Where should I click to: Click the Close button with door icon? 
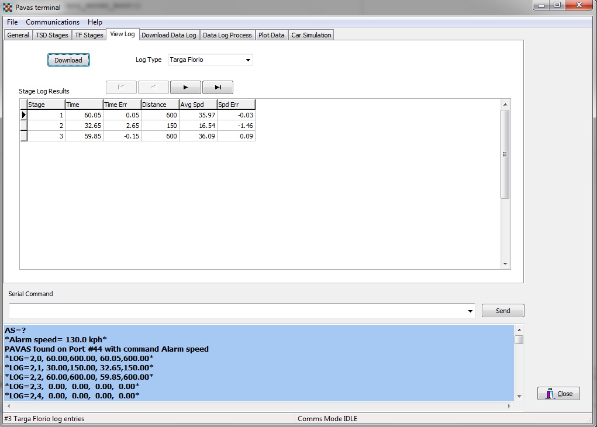[x=558, y=394]
